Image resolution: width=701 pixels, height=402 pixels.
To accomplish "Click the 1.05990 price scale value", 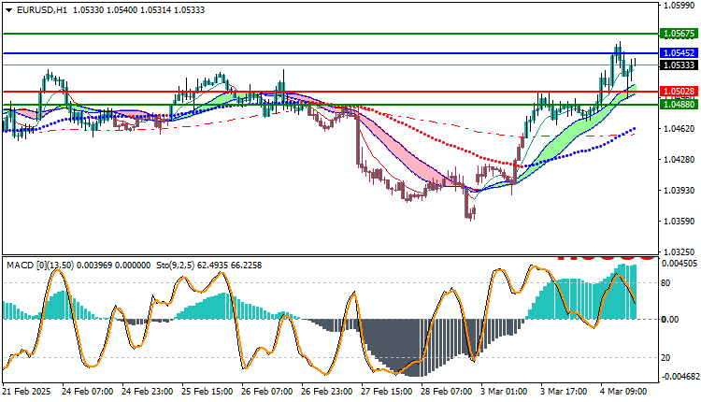I will (680, 6).
